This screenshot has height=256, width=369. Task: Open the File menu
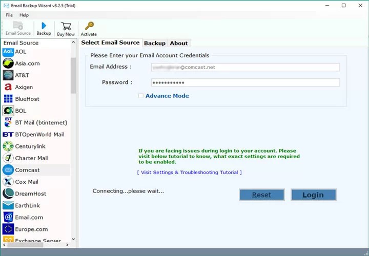pos(9,15)
